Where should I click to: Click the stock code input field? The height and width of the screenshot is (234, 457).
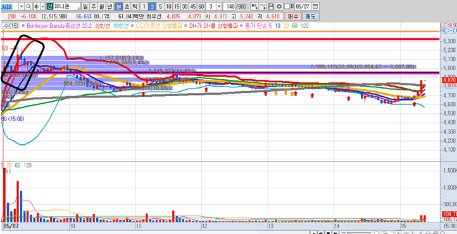point(9,6)
